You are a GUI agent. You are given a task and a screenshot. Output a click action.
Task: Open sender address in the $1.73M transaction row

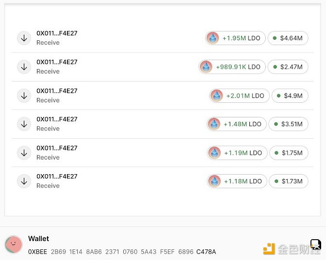(57, 177)
